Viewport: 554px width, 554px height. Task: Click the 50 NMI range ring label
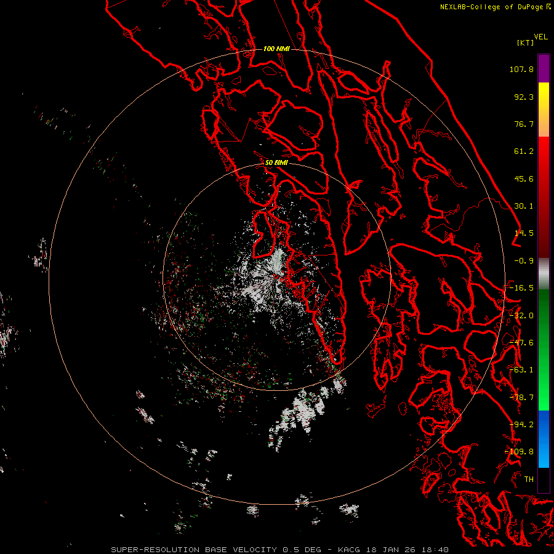(x=276, y=163)
